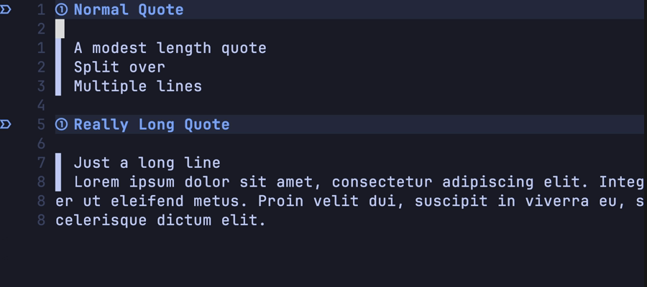Click the quote bar beside 'Lorem ipsum'
647x287 pixels.
[58, 182]
